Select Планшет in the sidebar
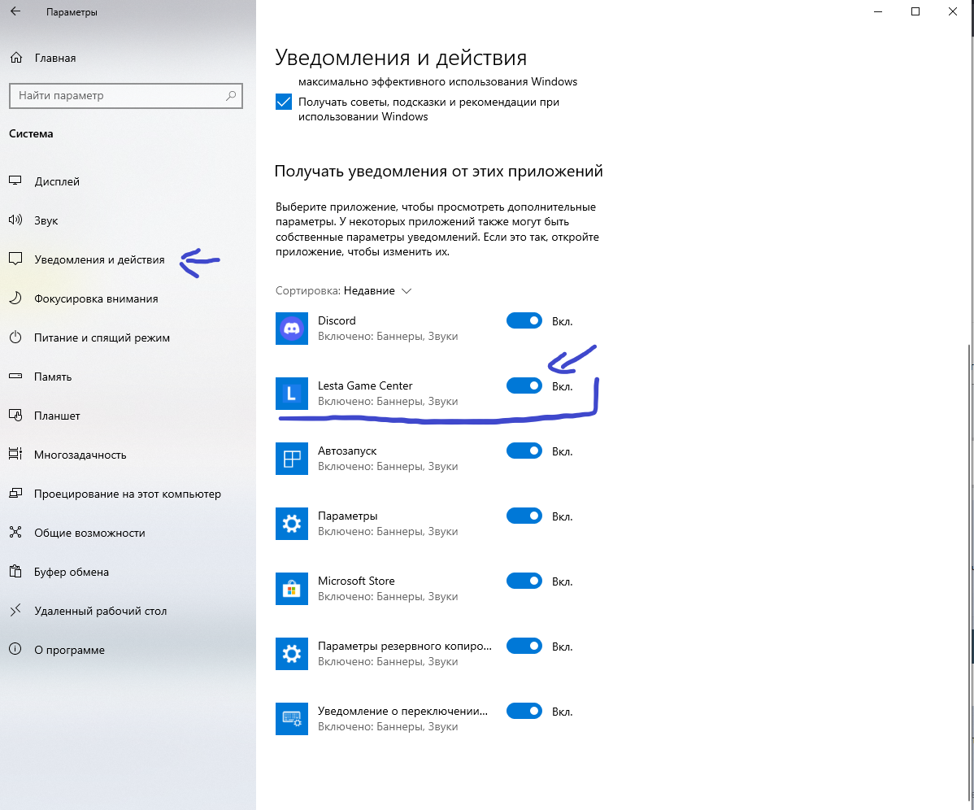The width and height of the screenshot is (974, 810). pyautogui.click(x=57, y=416)
